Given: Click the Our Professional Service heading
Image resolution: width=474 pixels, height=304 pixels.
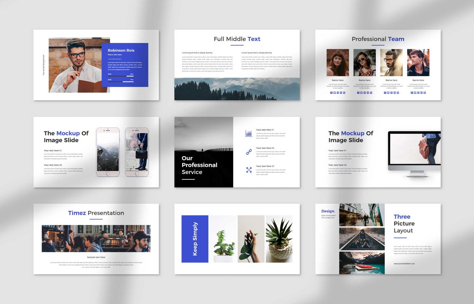Looking at the screenshot, I should click(x=199, y=165).
